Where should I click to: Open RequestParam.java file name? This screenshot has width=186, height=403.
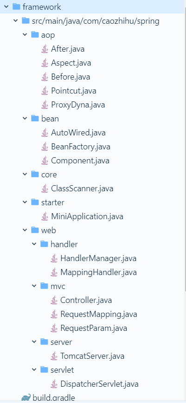point(94,328)
